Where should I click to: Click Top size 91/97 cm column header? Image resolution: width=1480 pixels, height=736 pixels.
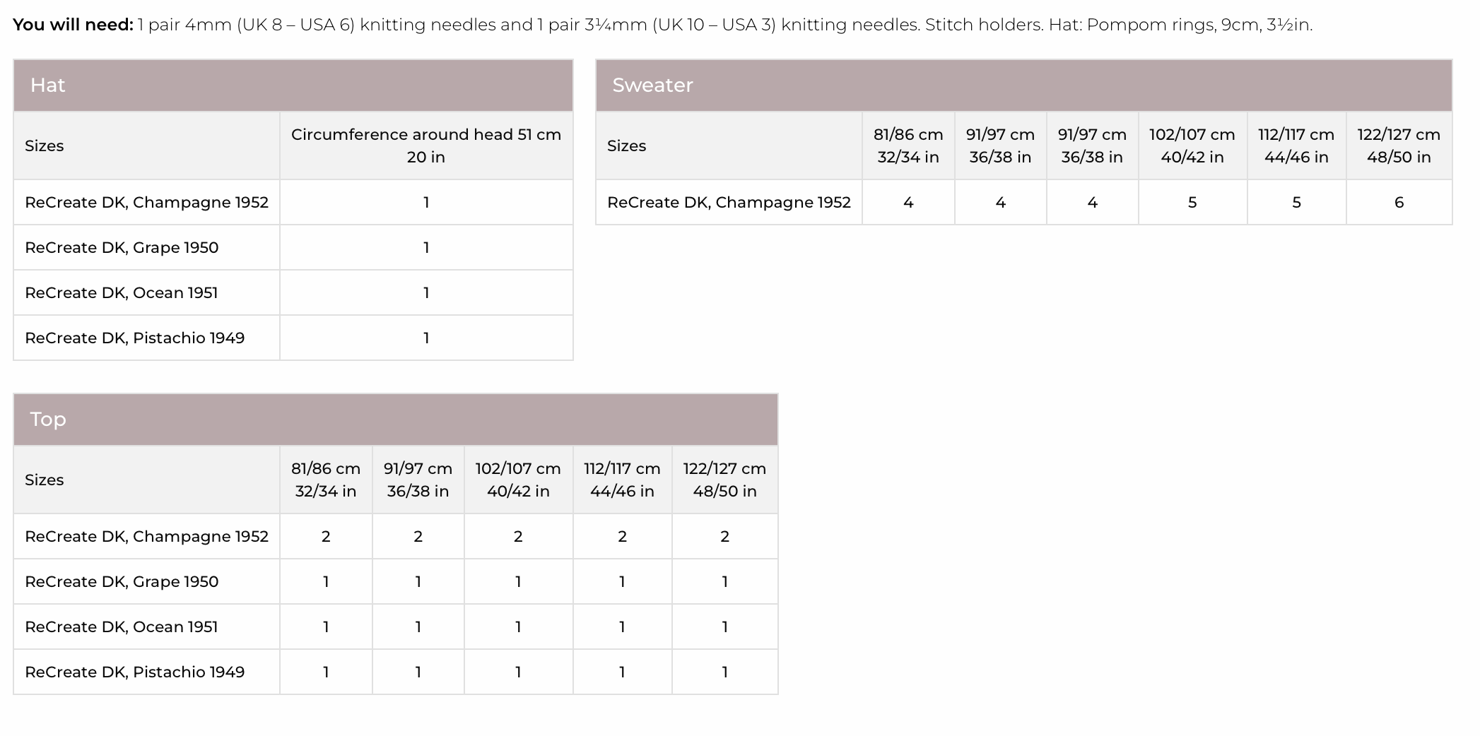418,480
